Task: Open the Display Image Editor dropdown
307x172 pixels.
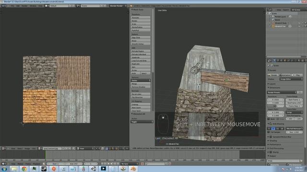Action: click(x=291, y=79)
